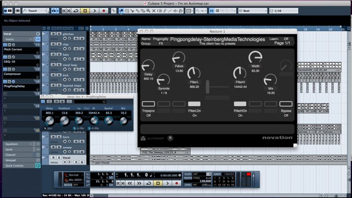Viewport: 352px width, 198px height.
Task: Toggle hi filter in PingPongDelay plugin
Action: click(89, 128)
